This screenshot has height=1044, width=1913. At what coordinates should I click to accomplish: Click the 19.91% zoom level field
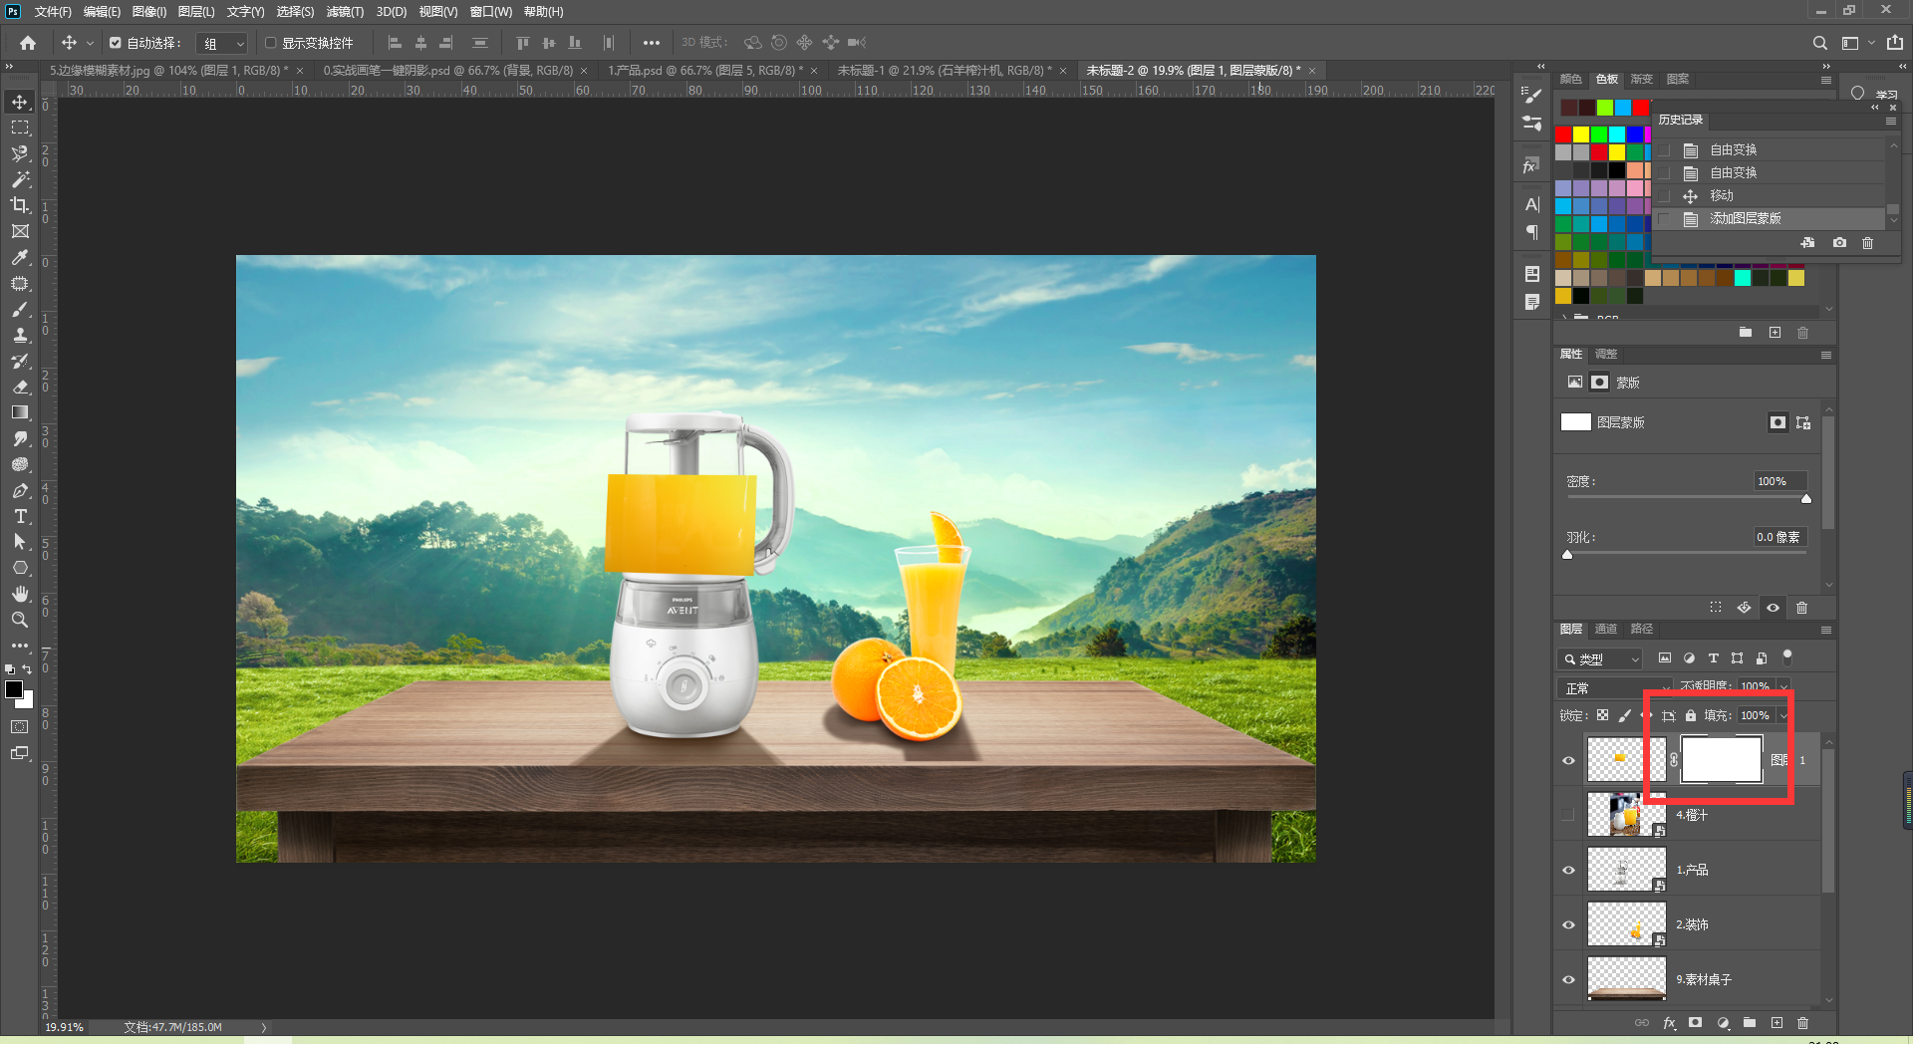tap(65, 1027)
